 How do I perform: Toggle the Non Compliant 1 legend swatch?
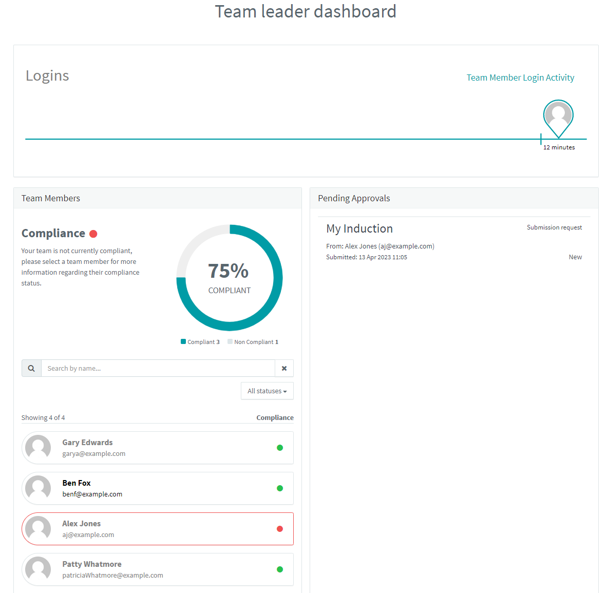tap(230, 341)
